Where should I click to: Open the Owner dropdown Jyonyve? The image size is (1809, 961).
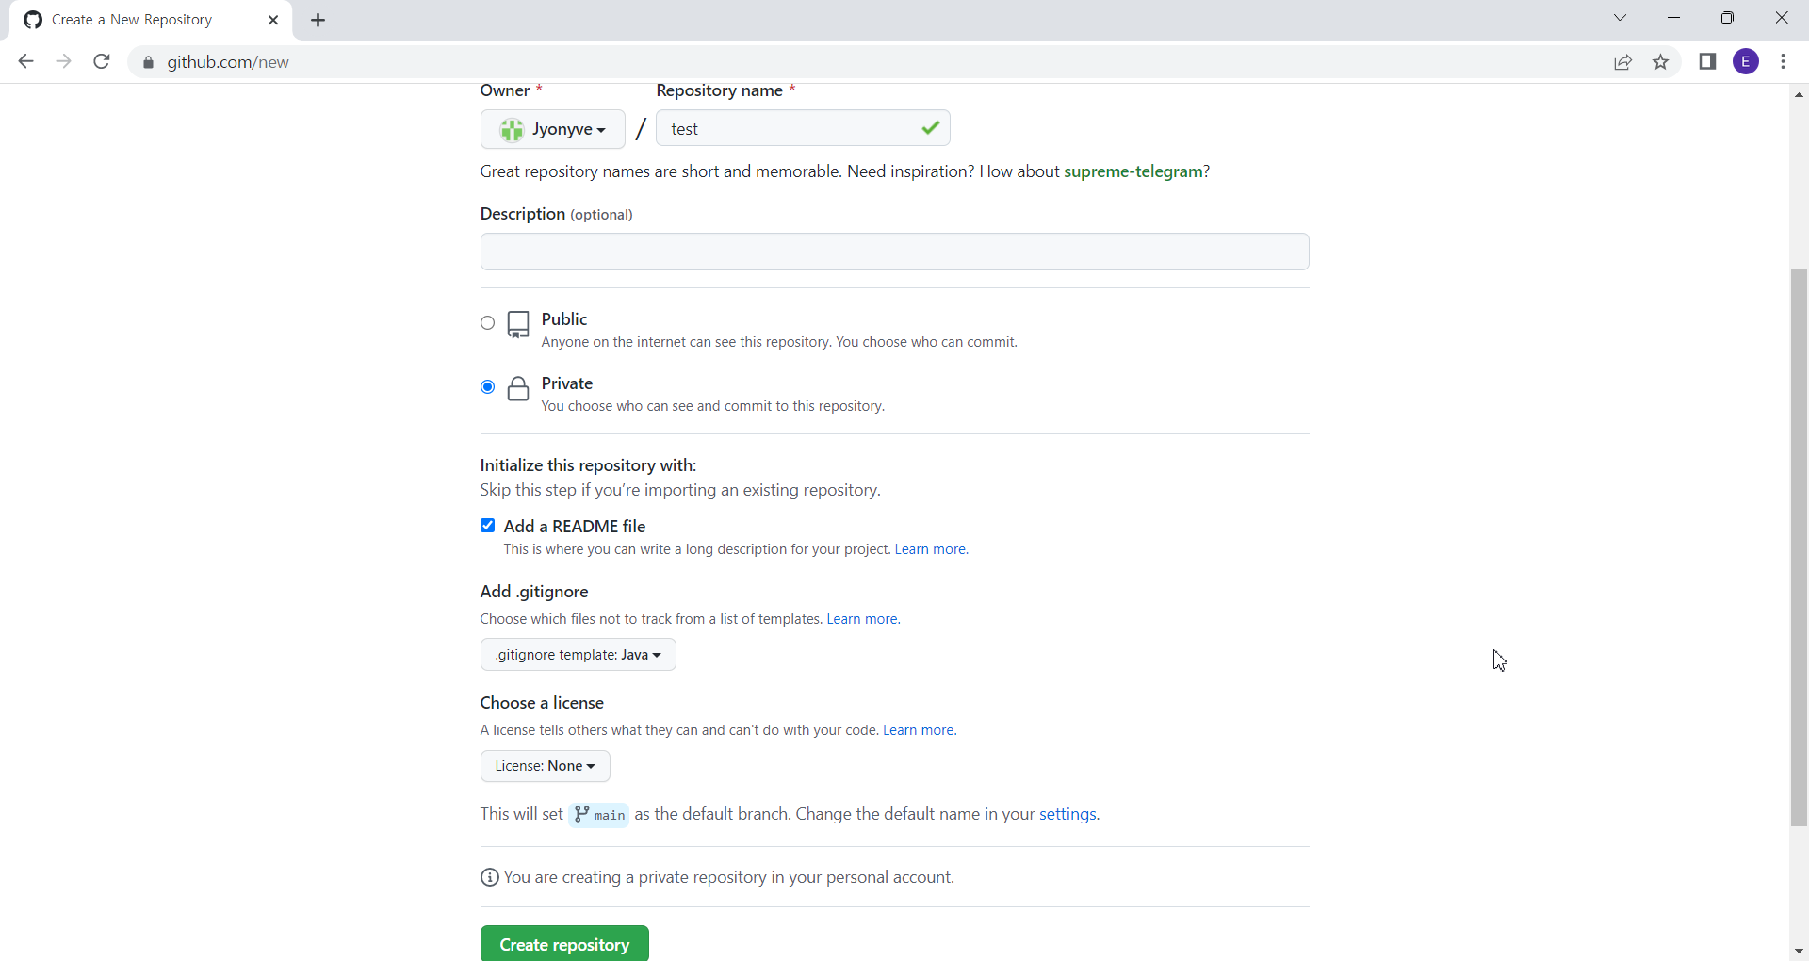pyautogui.click(x=553, y=129)
